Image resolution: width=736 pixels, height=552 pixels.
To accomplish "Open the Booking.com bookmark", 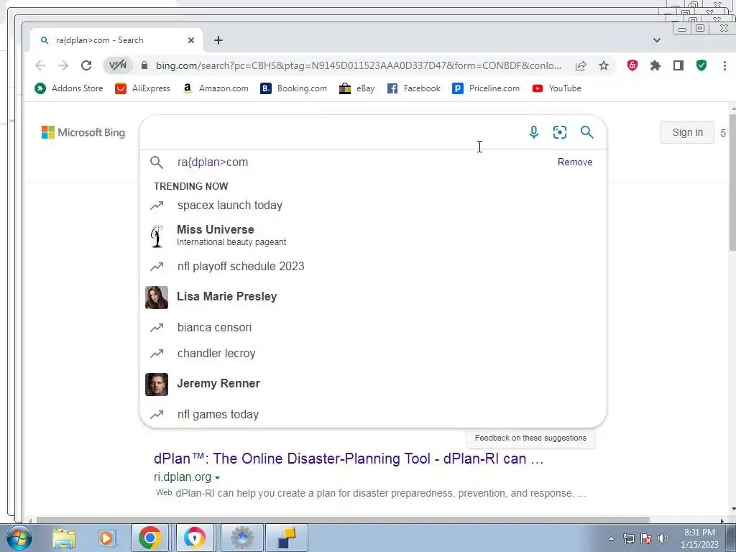I will click(293, 88).
